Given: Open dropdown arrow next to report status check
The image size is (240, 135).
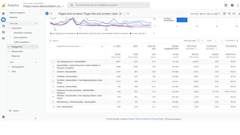Looking at the screenshot, I should [x=124, y=14].
